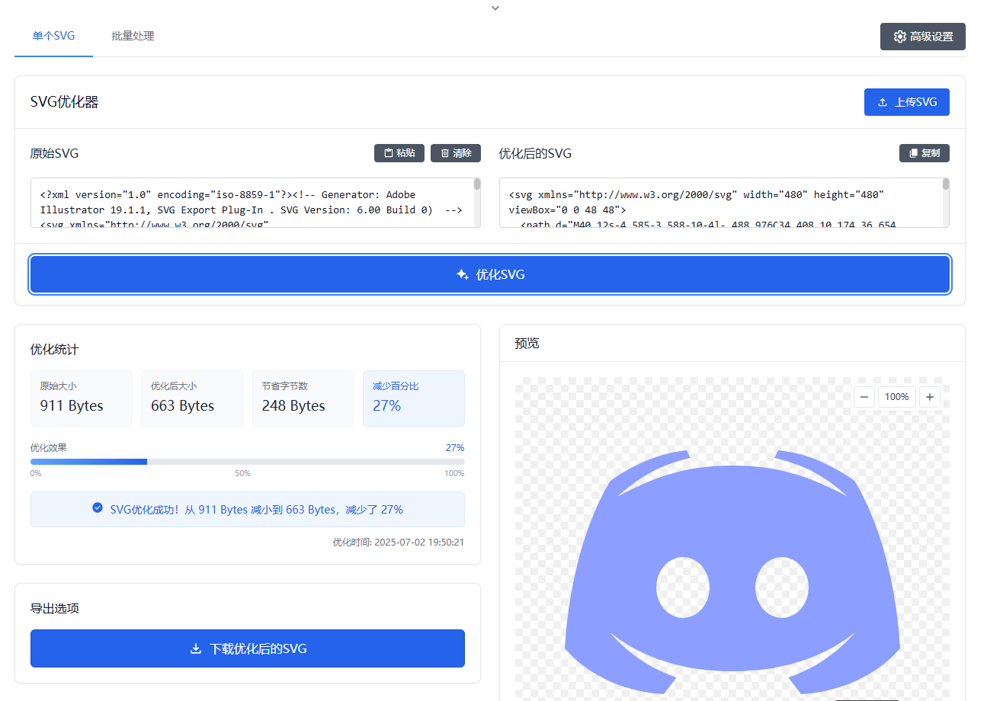Download the optimized SVG file

[x=248, y=648]
